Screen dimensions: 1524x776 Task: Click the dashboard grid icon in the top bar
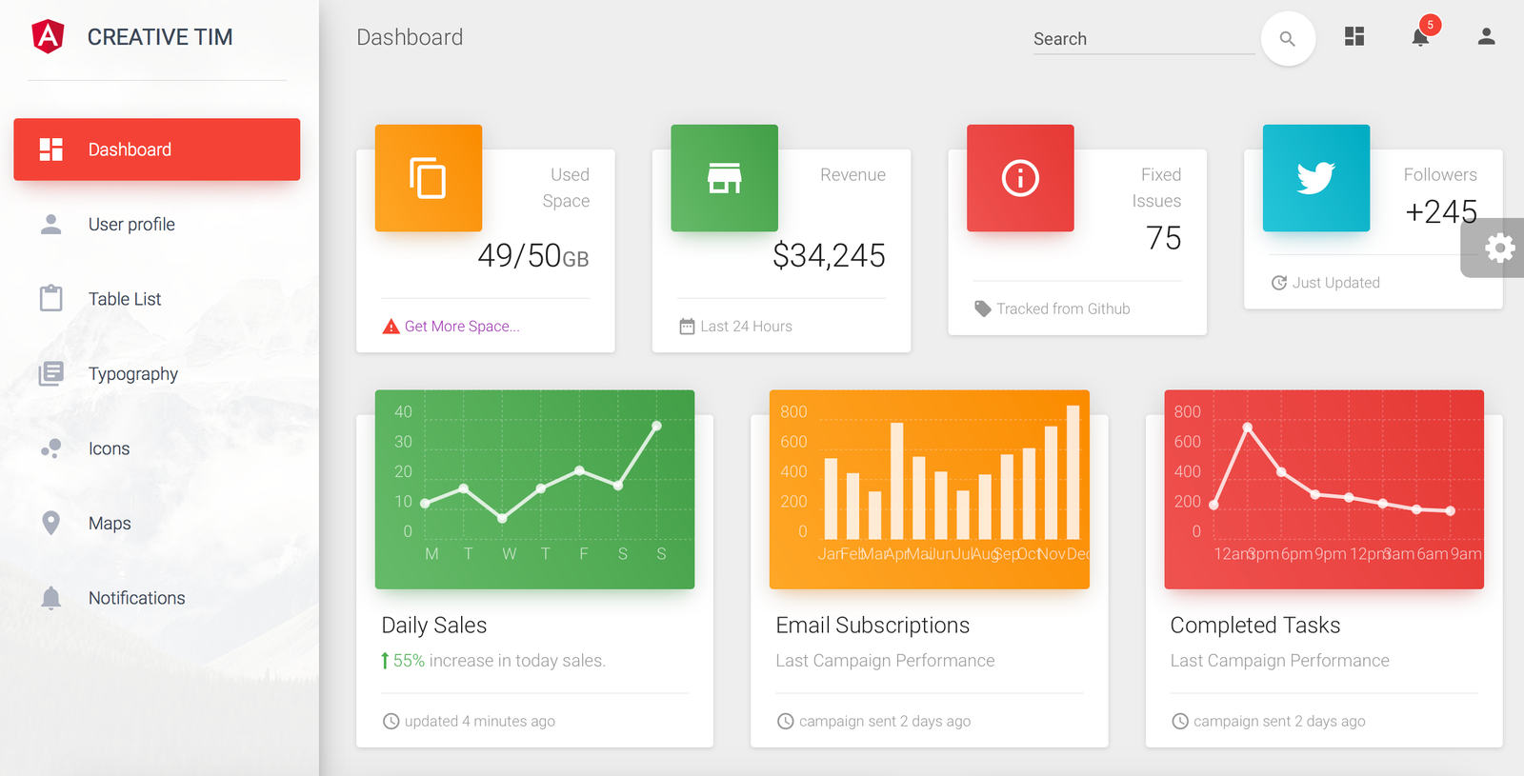coord(1354,36)
